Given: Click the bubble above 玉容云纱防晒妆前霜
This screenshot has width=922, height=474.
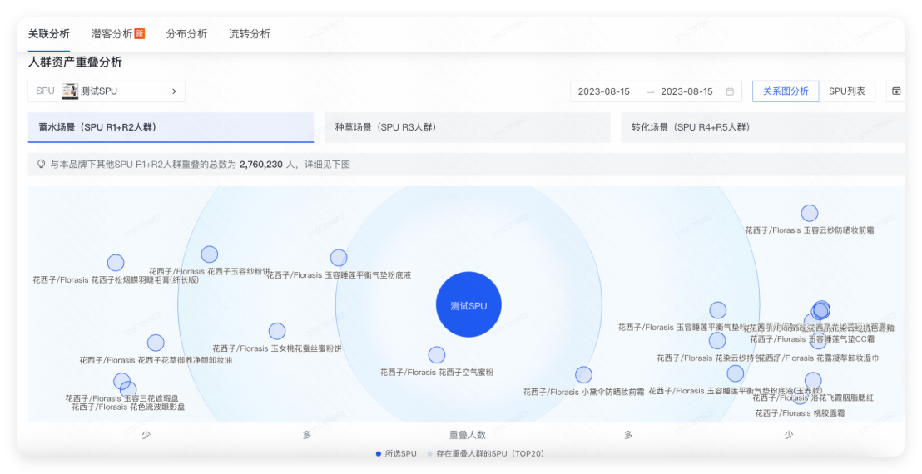Looking at the screenshot, I should pos(810,213).
